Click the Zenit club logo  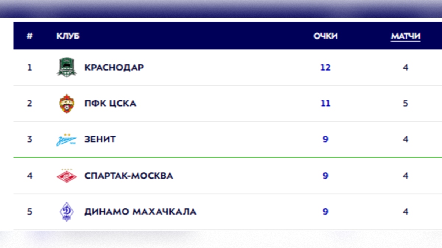66,140
